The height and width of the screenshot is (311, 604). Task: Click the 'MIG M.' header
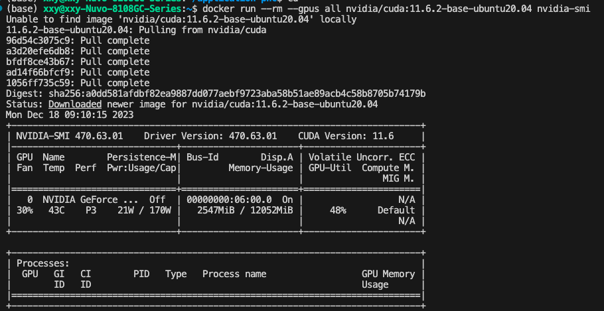pos(399,178)
